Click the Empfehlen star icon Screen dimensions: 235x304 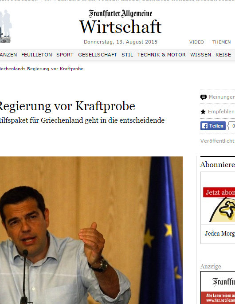click(203, 112)
